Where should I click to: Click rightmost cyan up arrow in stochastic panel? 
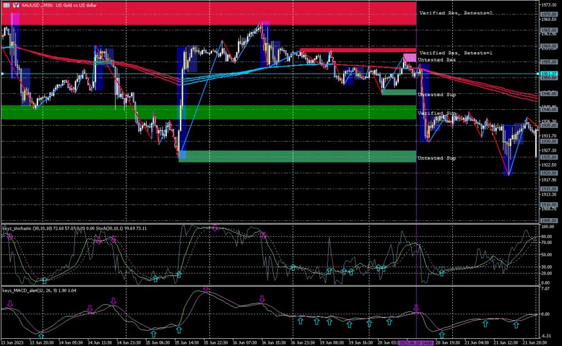click(442, 272)
